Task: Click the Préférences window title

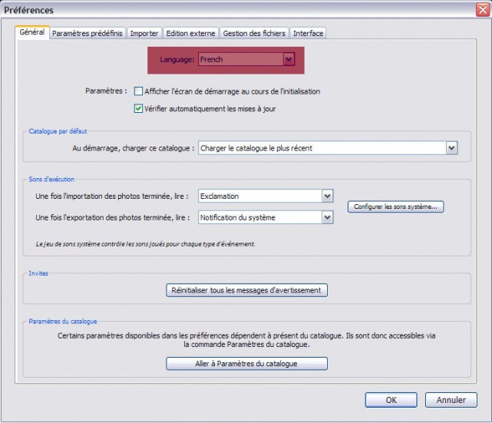Action: [x=28, y=10]
